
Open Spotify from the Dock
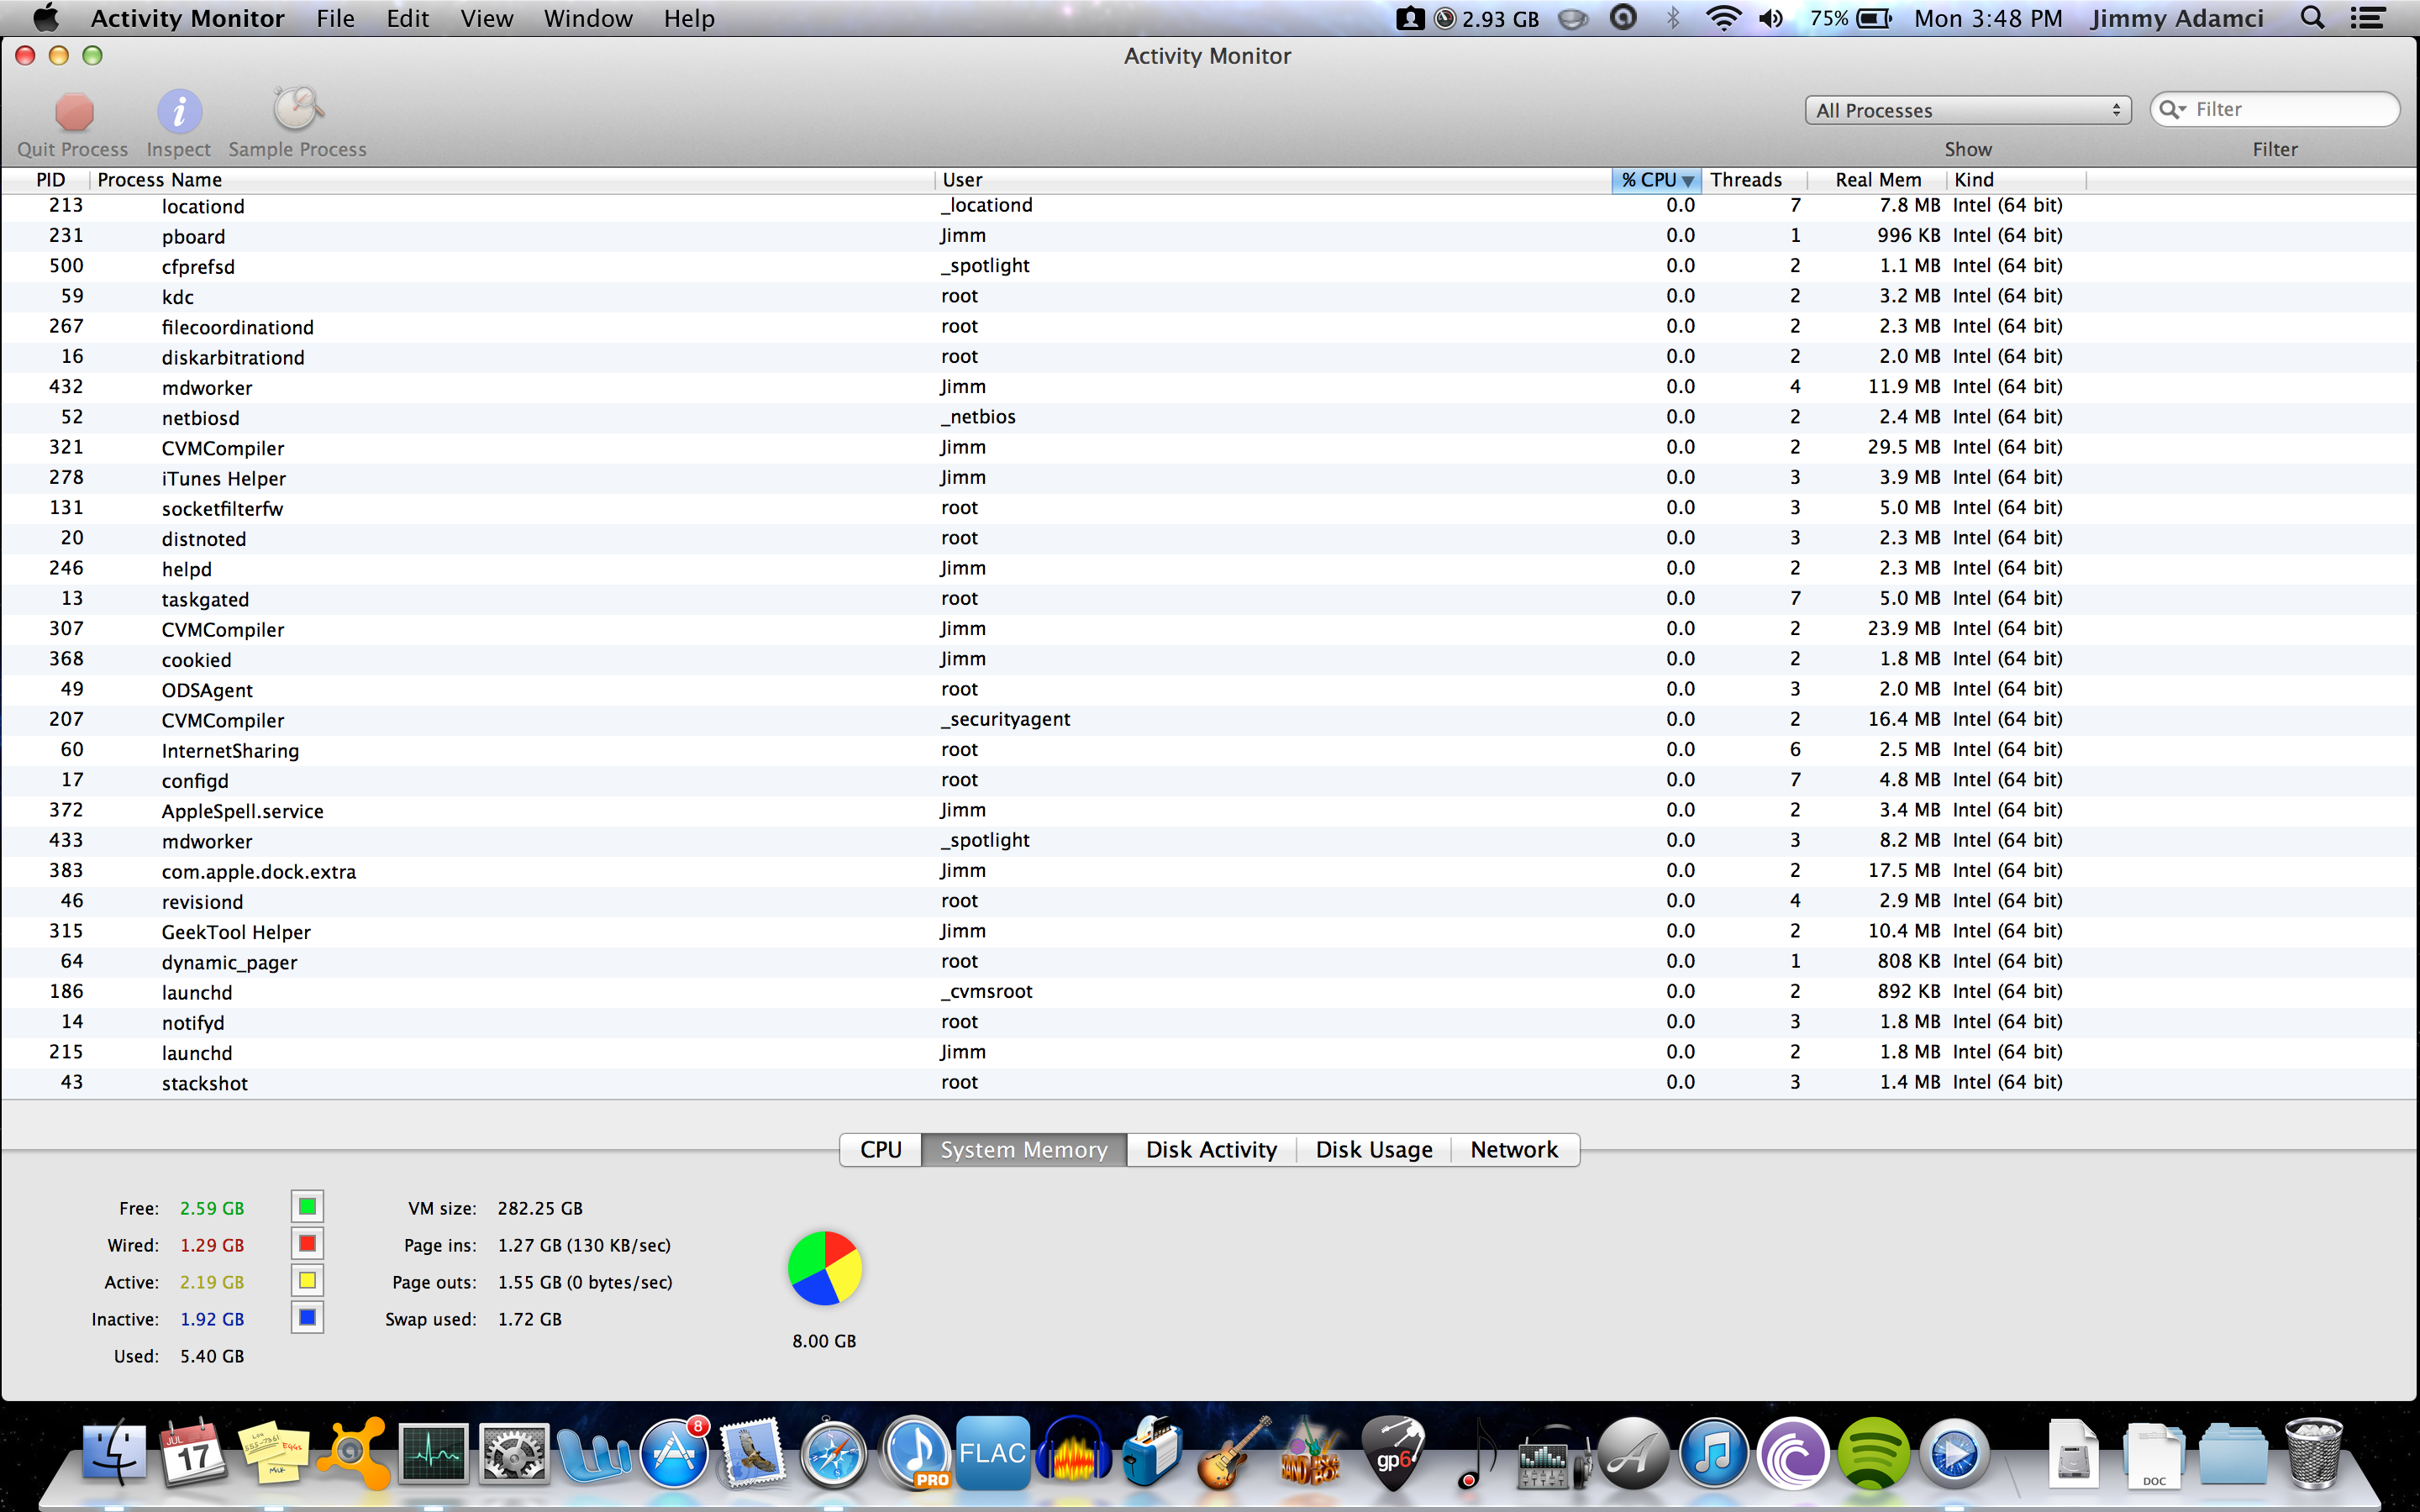tap(1873, 1453)
